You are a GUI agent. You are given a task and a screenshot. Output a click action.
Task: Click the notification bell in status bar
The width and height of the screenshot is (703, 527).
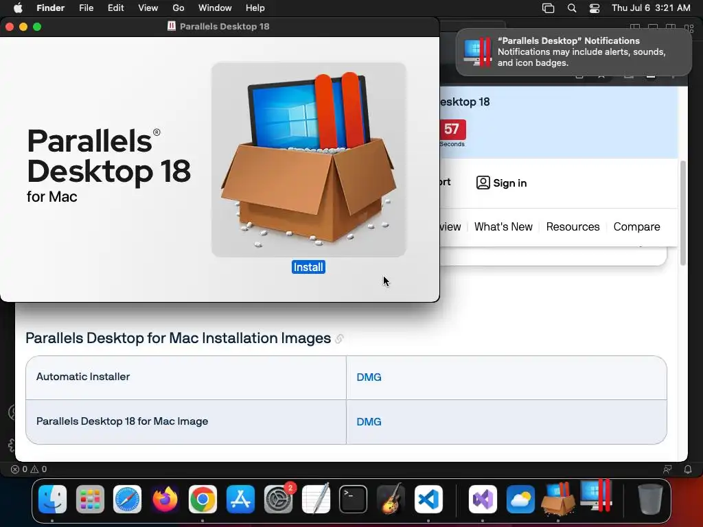tap(688, 469)
